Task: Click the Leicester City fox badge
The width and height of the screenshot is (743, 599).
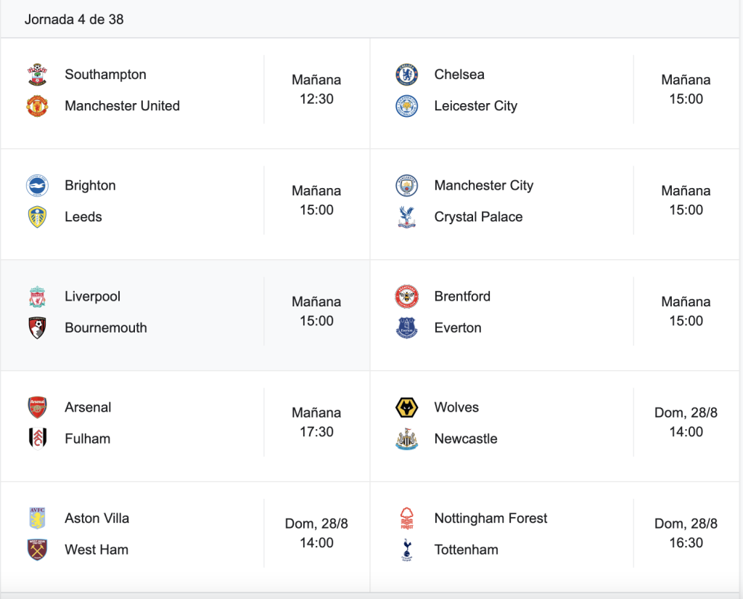Action: click(406, 106)
